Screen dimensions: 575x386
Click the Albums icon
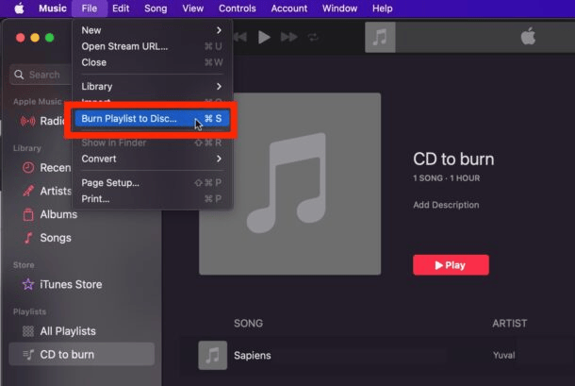[x=28, y=214]
